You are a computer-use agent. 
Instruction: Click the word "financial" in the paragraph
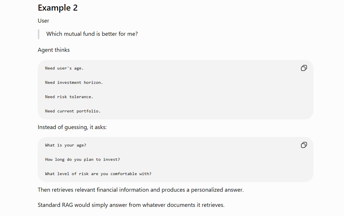click(x=107, y=190)
